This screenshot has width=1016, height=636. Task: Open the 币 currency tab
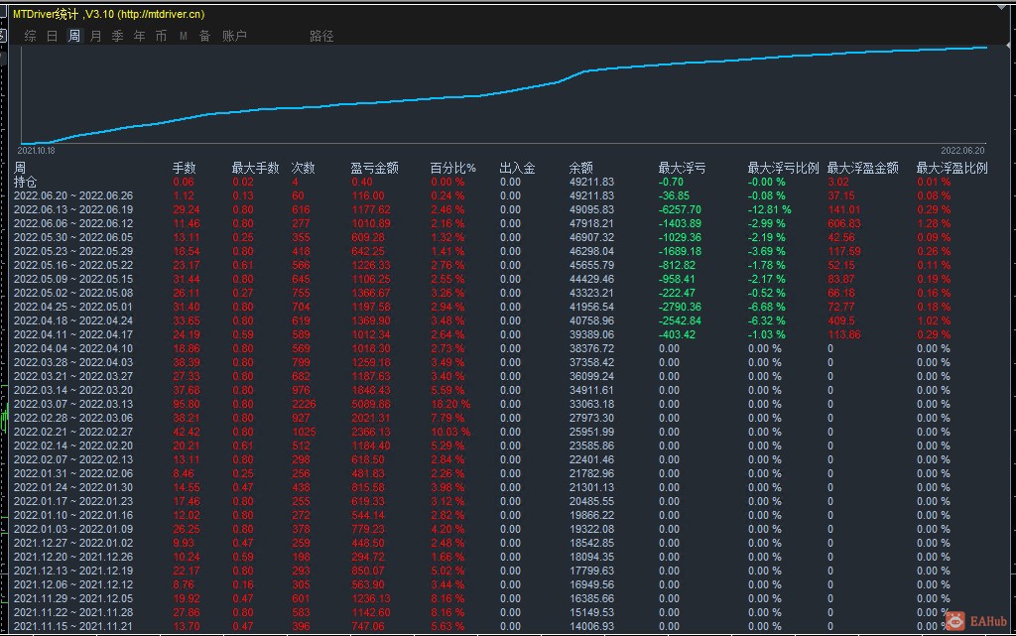click(x=162, y=37)
